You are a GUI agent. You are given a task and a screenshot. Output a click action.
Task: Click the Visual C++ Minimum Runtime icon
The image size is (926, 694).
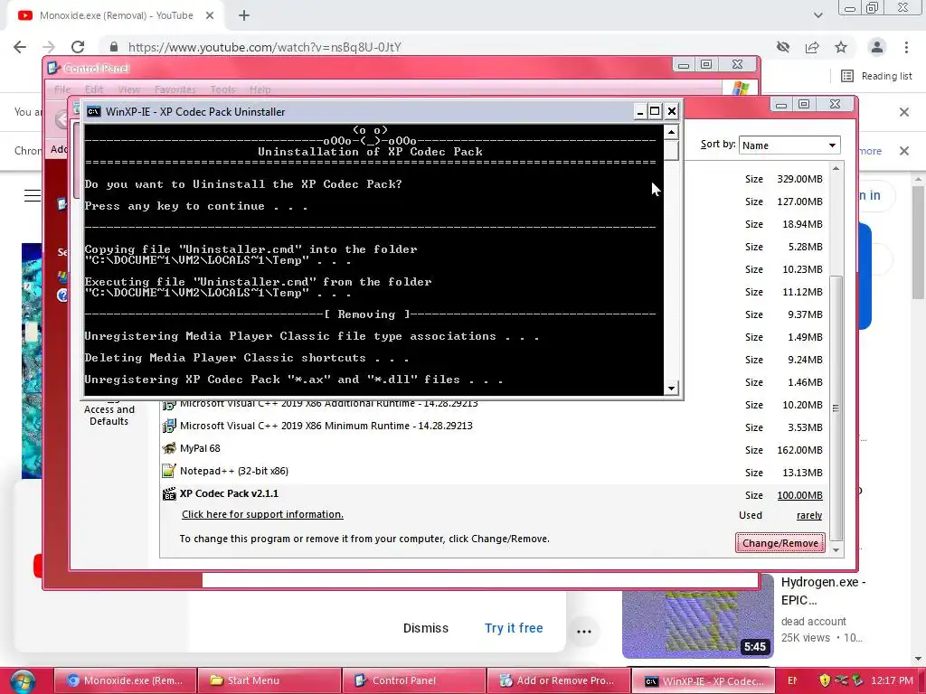[169, 426]
